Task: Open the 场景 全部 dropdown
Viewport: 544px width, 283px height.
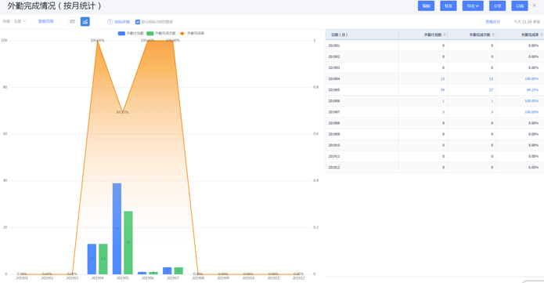Action: 14,21
